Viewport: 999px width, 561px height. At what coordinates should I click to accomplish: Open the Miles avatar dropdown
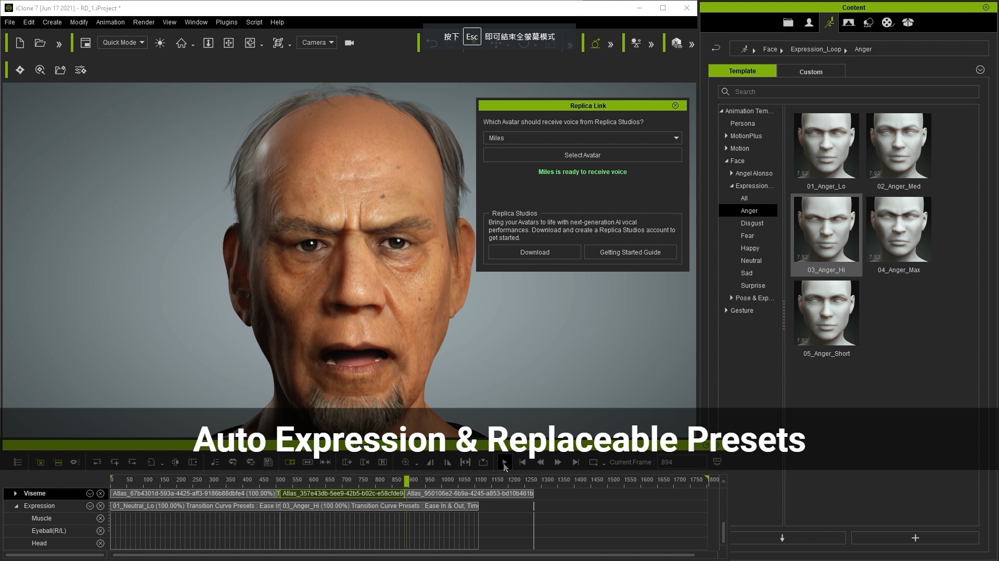[582, 138]
